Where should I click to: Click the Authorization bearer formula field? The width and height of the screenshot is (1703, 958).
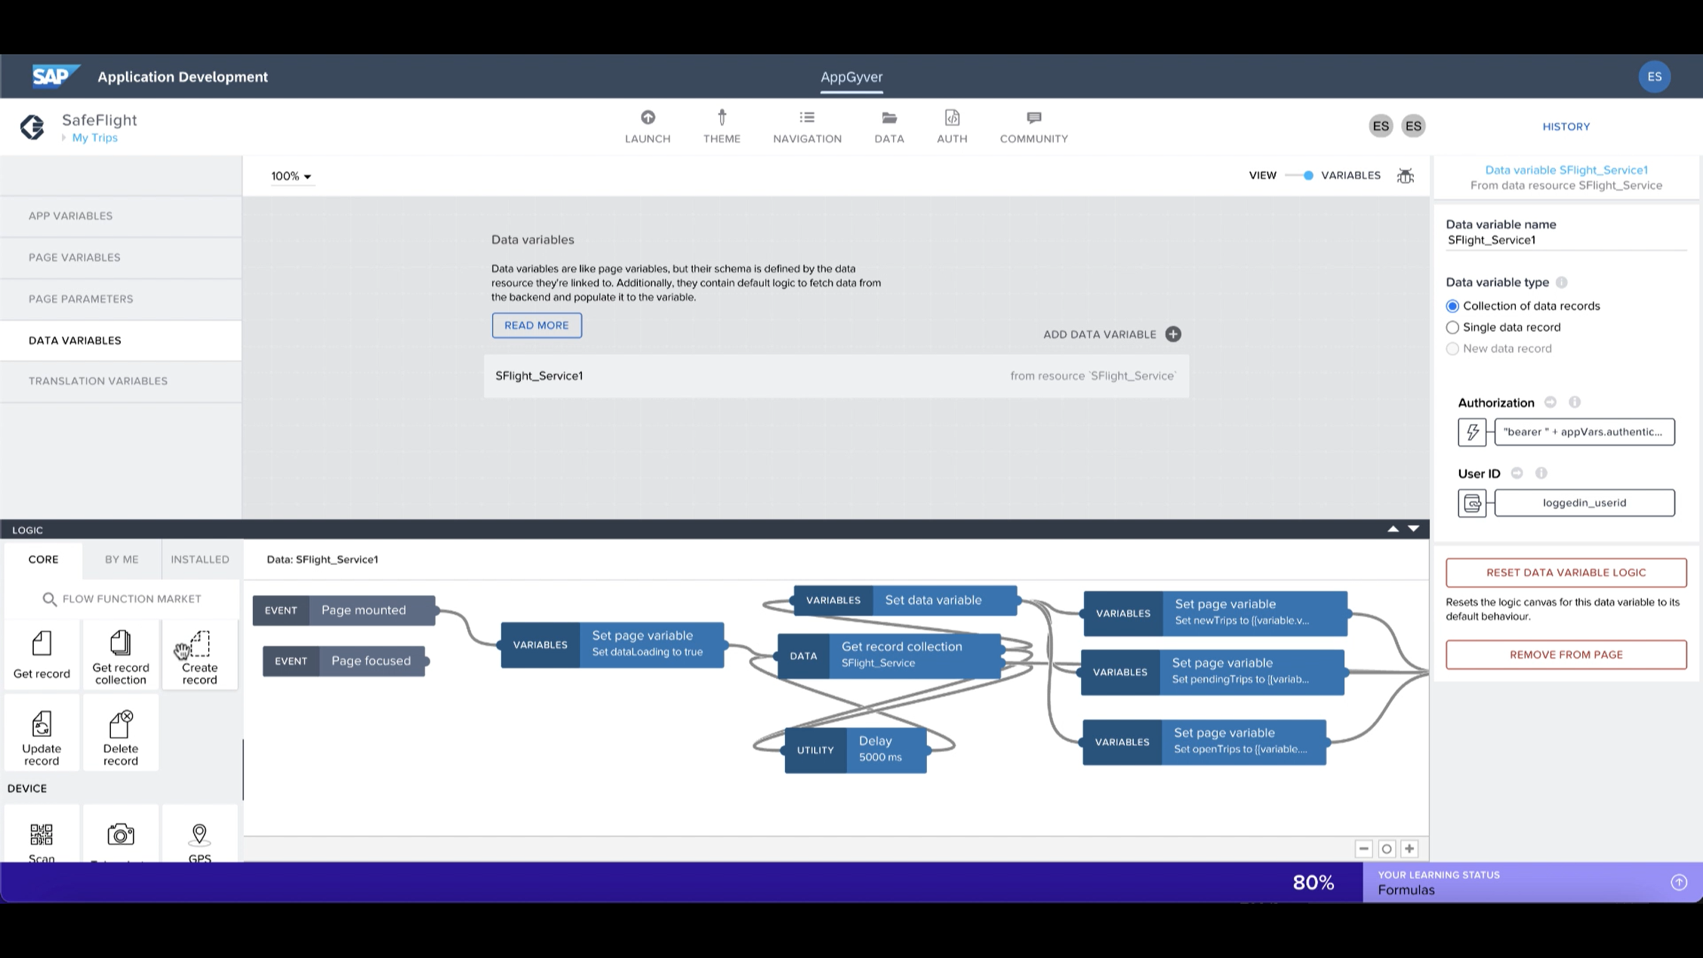pos(1584,432)
